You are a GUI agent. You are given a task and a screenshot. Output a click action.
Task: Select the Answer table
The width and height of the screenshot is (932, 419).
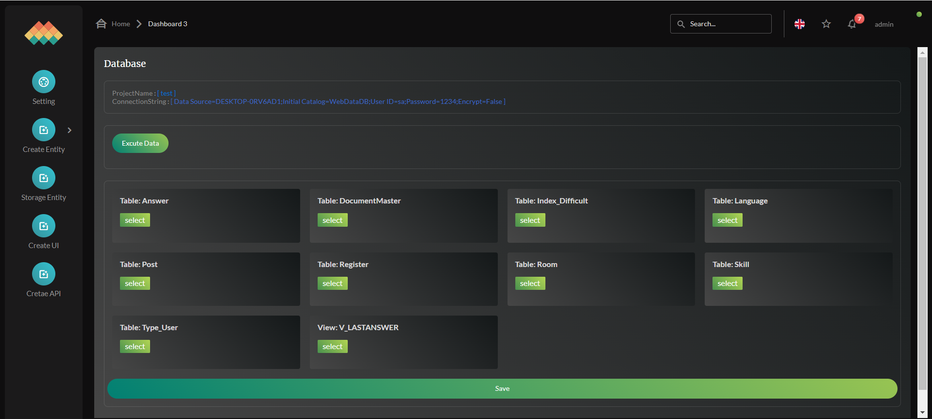[135, 220]
